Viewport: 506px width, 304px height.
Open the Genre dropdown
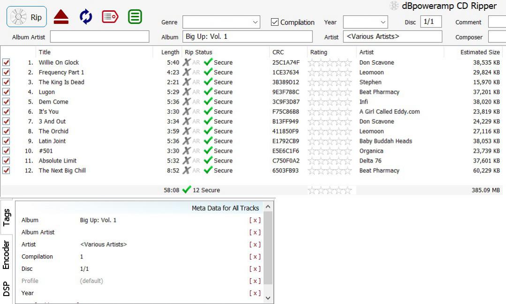coord(255,22)
